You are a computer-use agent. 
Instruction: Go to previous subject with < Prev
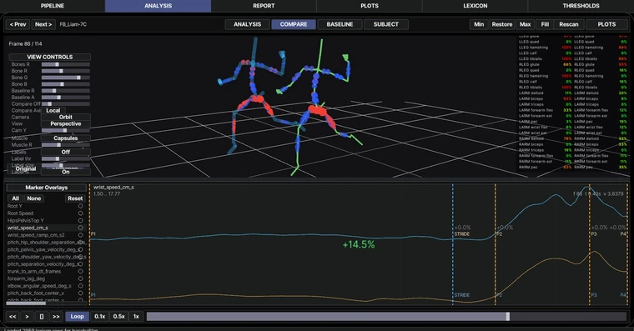(18, 24)
